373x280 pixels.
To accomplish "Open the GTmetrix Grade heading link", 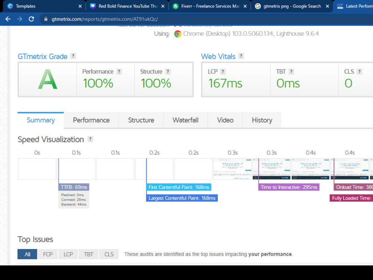I will 43,56.
